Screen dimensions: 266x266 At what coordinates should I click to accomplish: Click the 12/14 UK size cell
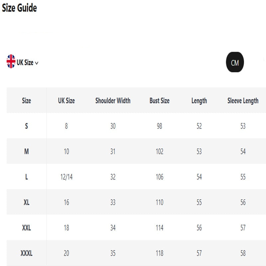66,177
